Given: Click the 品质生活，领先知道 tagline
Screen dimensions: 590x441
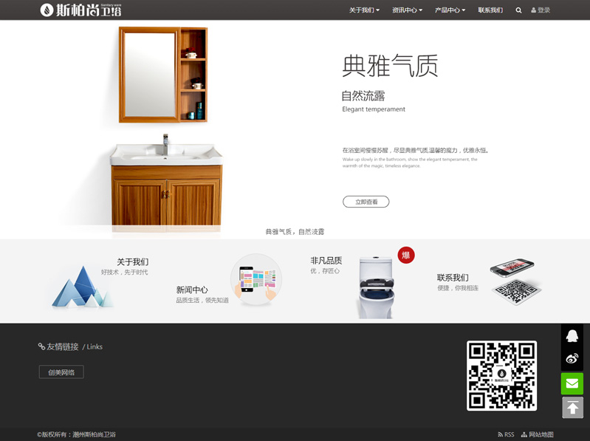Looking at the screenshot, I should coord(202,300).
